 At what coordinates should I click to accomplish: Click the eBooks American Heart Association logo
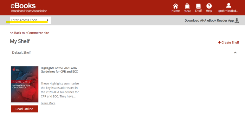tap(29, 8)
